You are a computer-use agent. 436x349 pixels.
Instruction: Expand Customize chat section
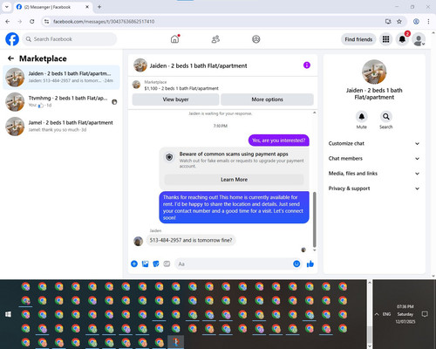point(374,143)
